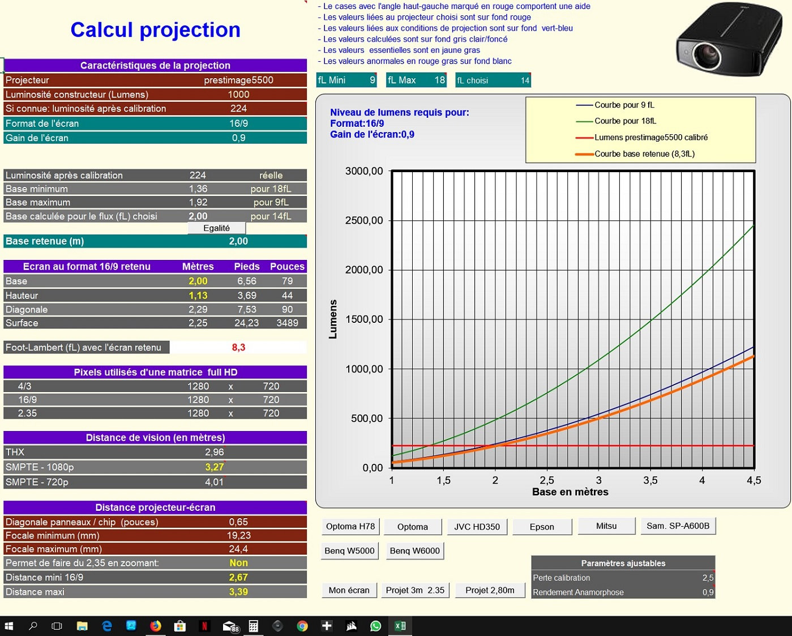Open WhatsApp from the taskbar
The width and height of the screenshot is (792, 636).
(x=376, y=626)
